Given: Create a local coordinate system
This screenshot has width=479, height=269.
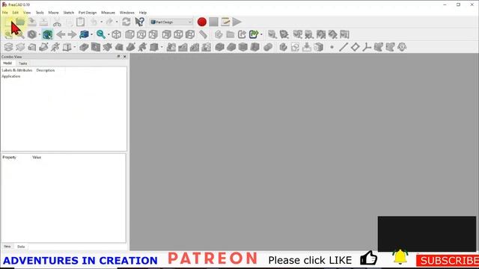Looking at the screenshot, I should (x=367, y=47).
